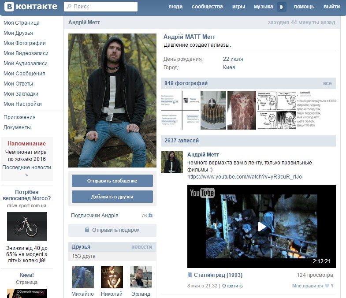The height and width of the screenshot is (298, 346).
Task: Click the gift icon on Отправить подарок
Action: pos(87,230)
